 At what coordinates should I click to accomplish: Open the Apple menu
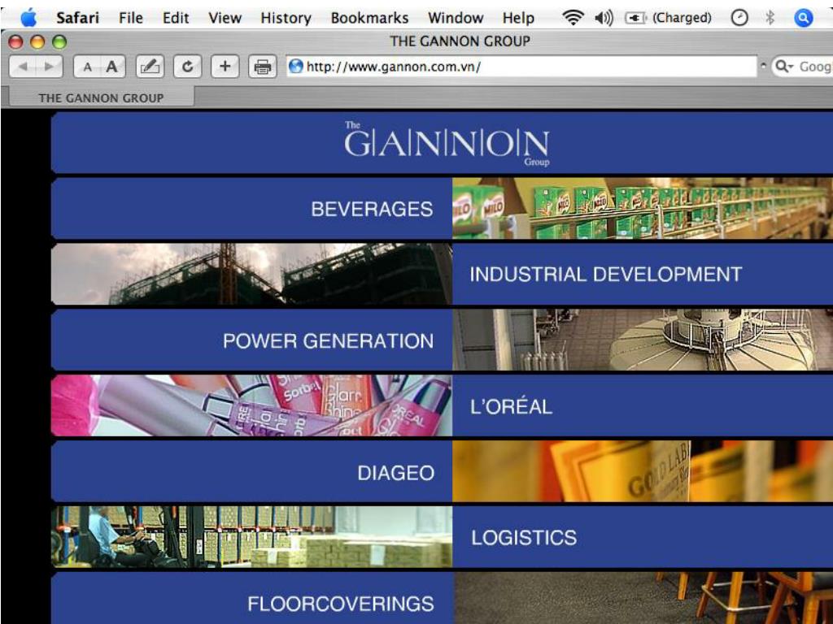pyautogui.click(x=28, y=18)
